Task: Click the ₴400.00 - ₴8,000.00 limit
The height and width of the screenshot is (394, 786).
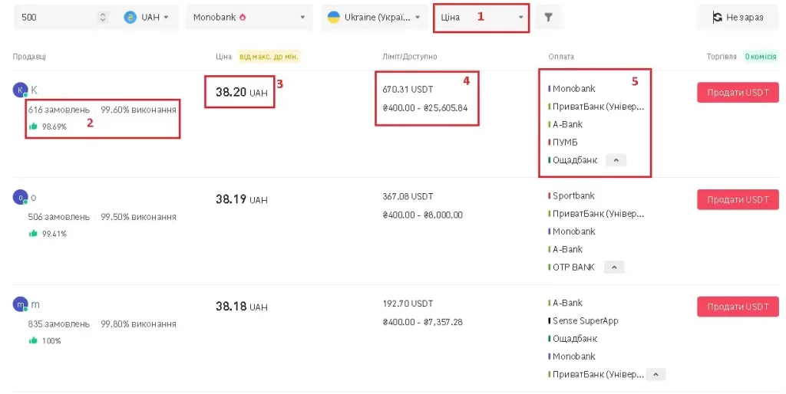Action: [x=423, y=215]
